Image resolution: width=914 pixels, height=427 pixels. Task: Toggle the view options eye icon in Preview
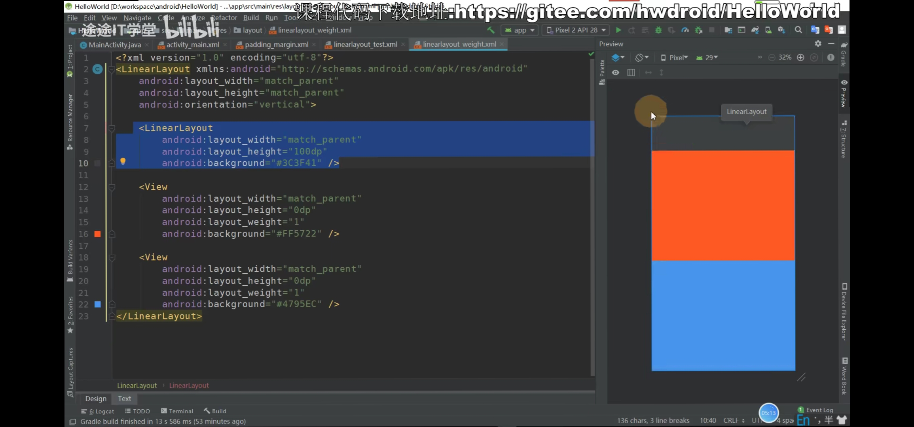616,73
